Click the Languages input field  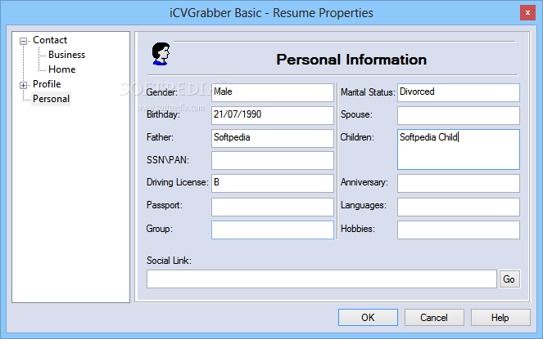[459, 207]
